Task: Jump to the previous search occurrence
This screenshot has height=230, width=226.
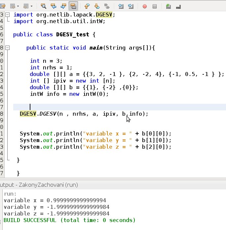Action: [54, 6]
